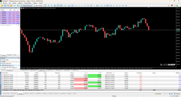Open the Calendario tab
181x97 pixels.
[x=38, y=93]
